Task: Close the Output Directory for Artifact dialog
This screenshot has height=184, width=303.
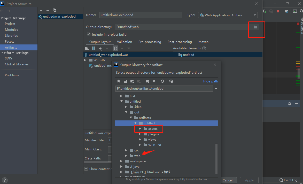Action: click(215, 65)
